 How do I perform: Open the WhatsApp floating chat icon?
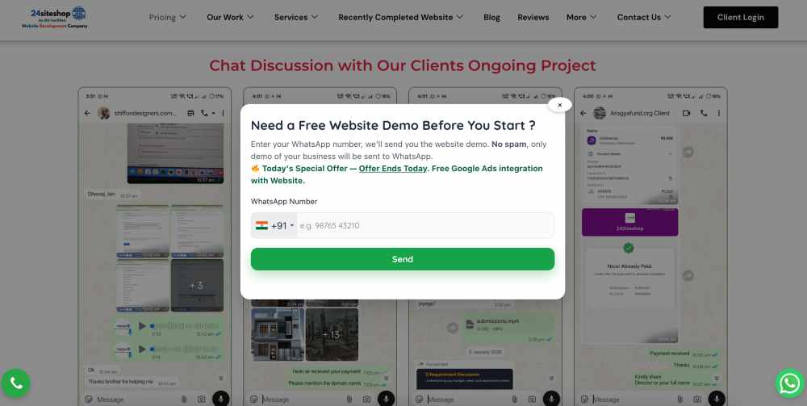tap(790, 383)
